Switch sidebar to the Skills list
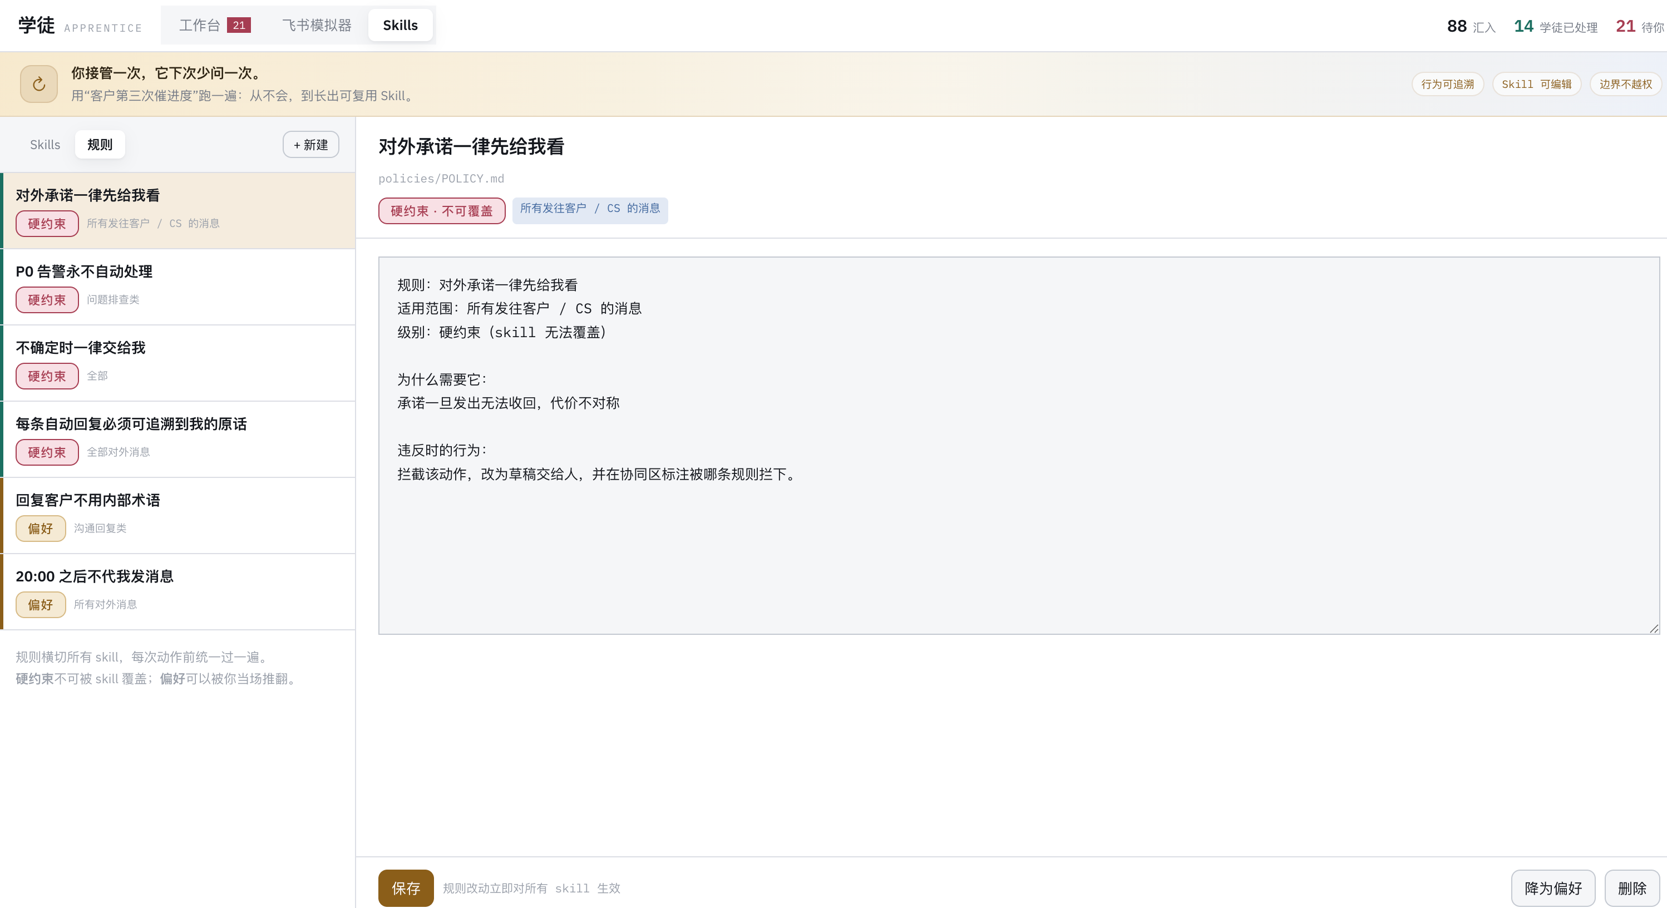 point(45,144)
